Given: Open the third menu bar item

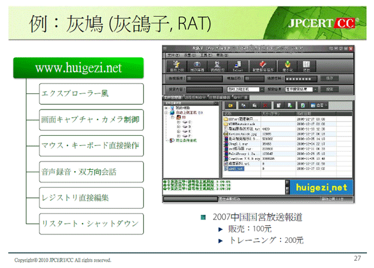Looking at the screenshot, I should coord(206,55).
